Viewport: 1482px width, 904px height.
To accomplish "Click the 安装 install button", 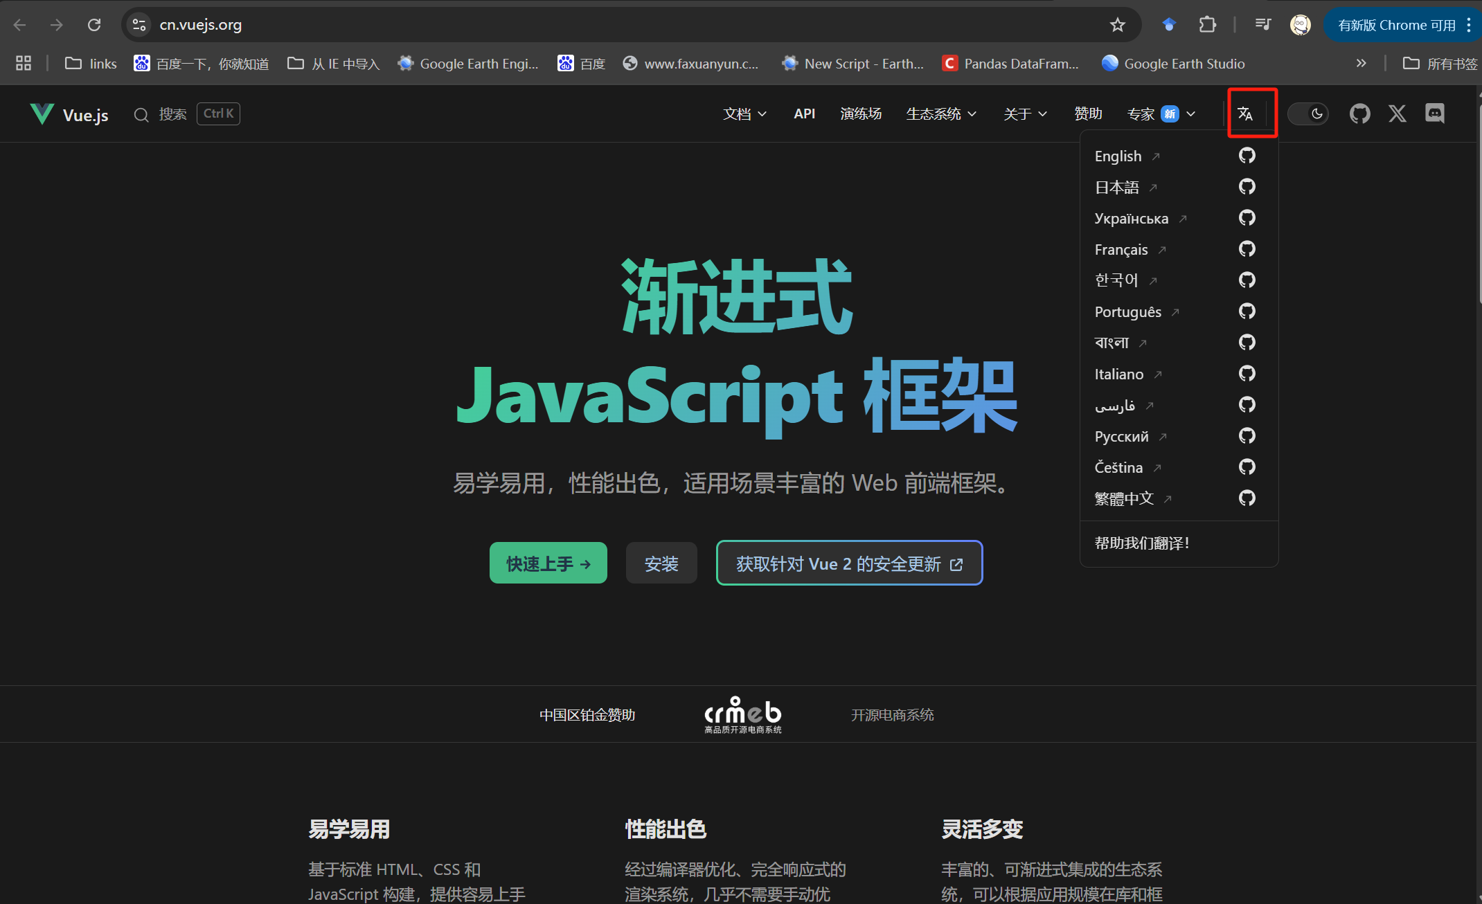I will [x=661, y=563].
